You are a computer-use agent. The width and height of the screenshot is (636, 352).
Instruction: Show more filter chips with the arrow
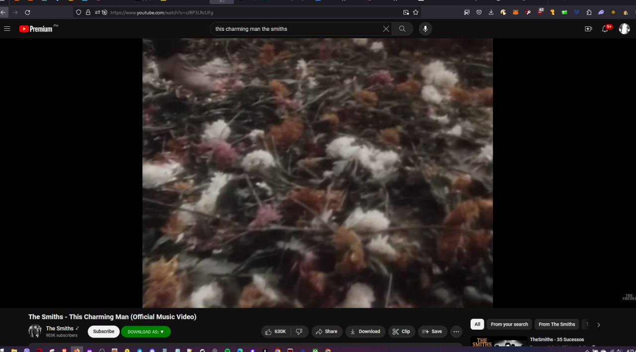pos(598,325)
